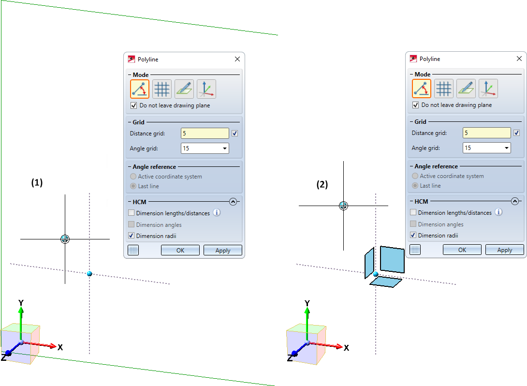Collapse Mode section in left dialog

(x=130, y=74)
